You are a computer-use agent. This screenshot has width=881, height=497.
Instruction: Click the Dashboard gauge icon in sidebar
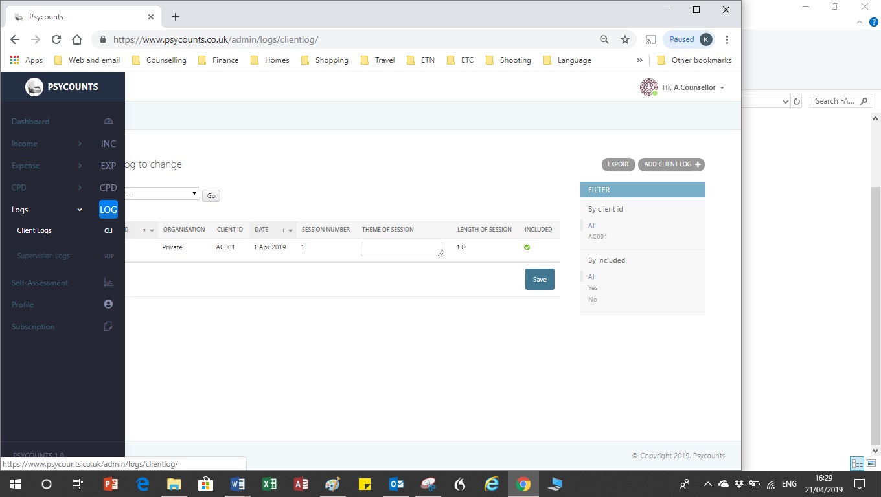click(x=108, y=122)
